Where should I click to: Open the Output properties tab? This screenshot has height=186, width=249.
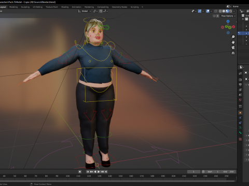(240, 85)
